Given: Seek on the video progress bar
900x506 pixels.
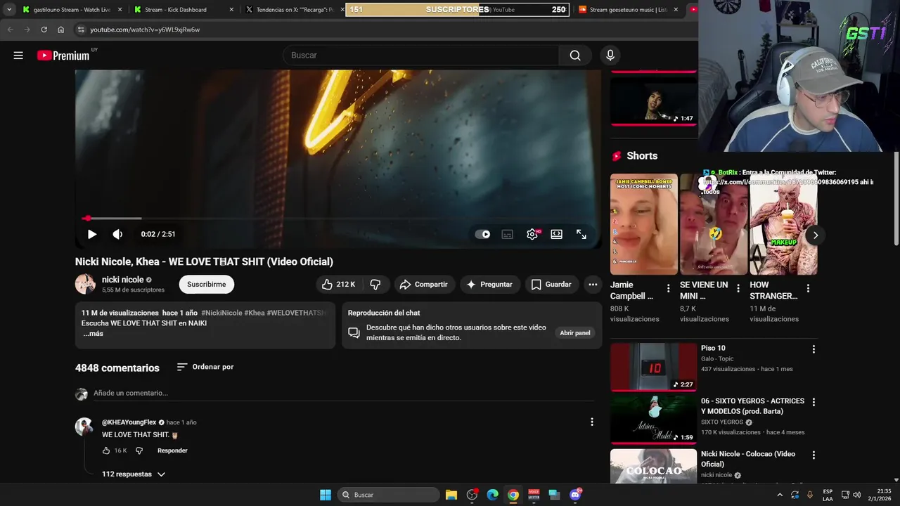Looking at the screenshot, I should [338, 219].
